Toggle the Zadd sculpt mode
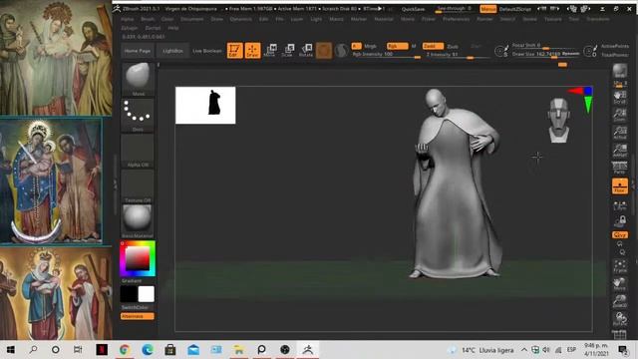The height and width of the screenshot is (359, 638). coord(433,46)
